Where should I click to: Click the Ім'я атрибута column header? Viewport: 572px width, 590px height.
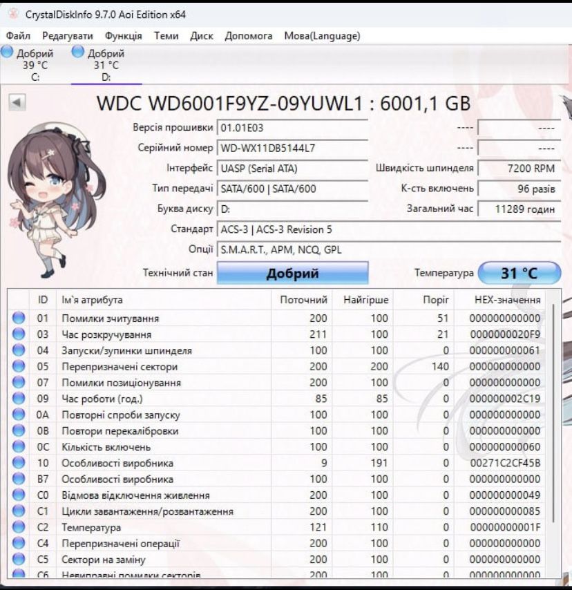click(x=164, y=300)
